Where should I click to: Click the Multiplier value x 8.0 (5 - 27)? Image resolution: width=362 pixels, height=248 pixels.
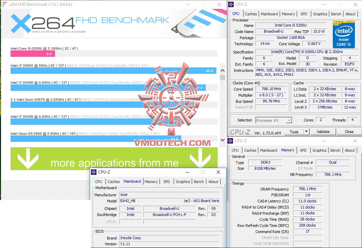(x=271, y=95)
